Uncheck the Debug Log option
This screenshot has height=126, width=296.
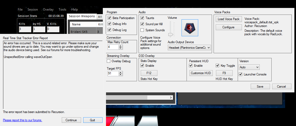109,30
